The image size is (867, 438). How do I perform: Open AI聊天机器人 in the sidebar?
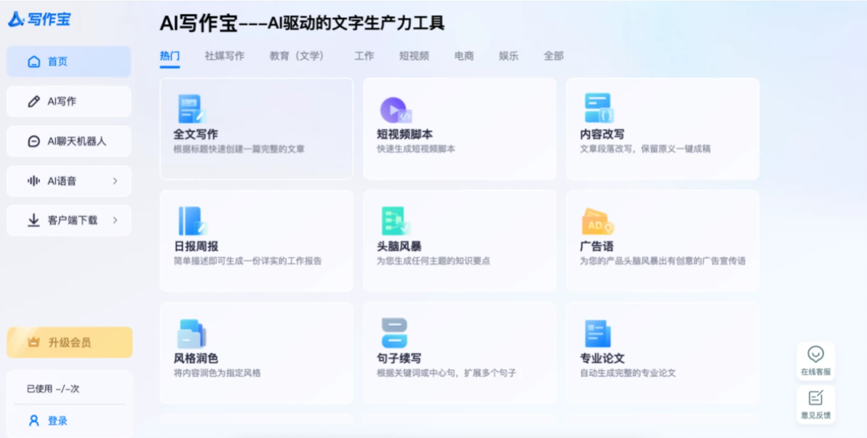(69, 141)
